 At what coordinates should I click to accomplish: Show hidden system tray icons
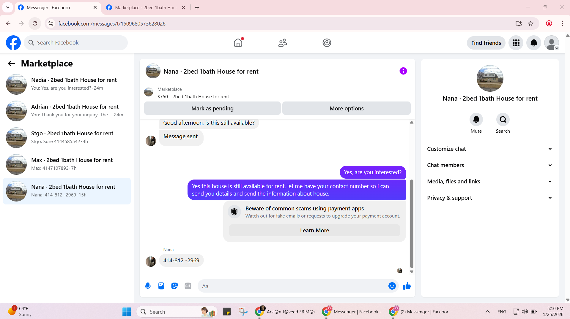click(488, 312)
